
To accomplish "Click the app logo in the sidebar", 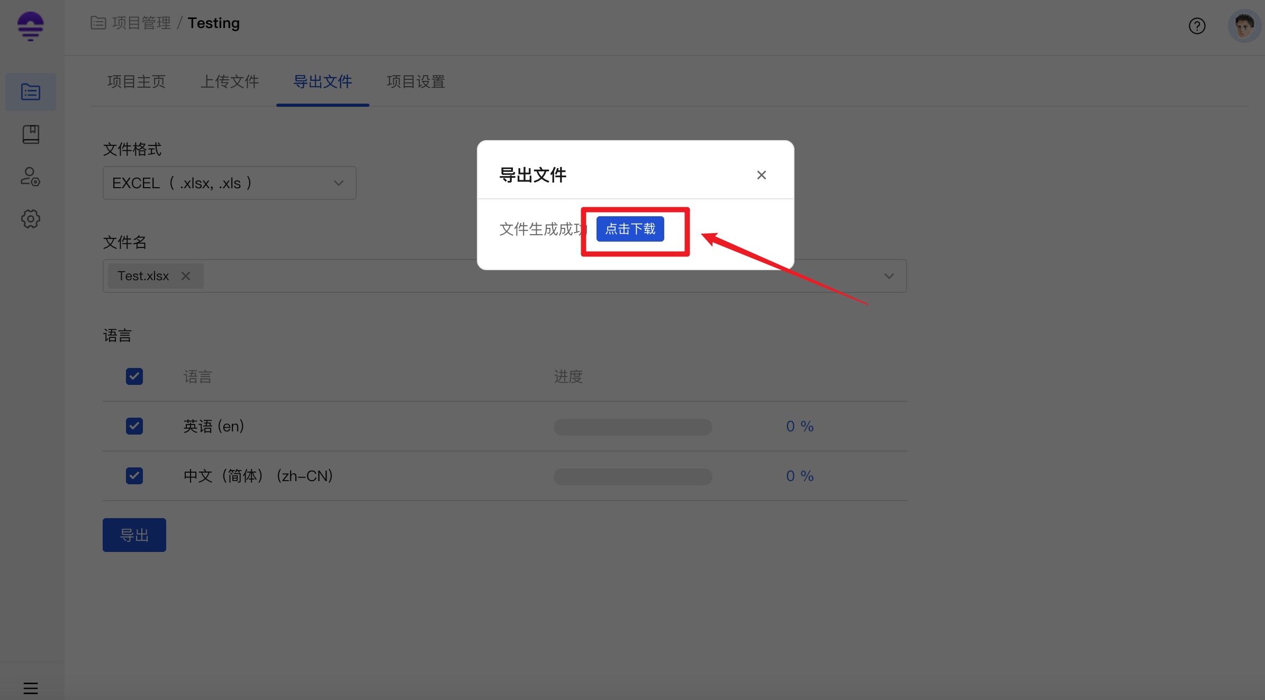I will (31, 26).
